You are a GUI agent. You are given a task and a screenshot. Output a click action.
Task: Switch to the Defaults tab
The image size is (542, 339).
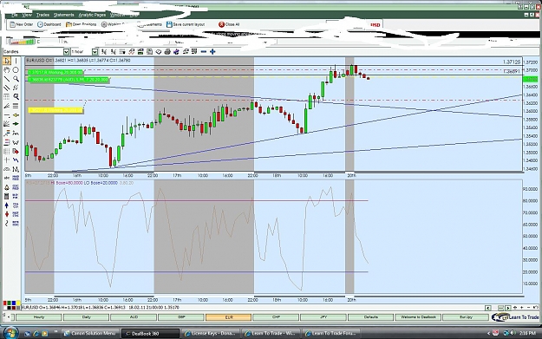(370, 317)
